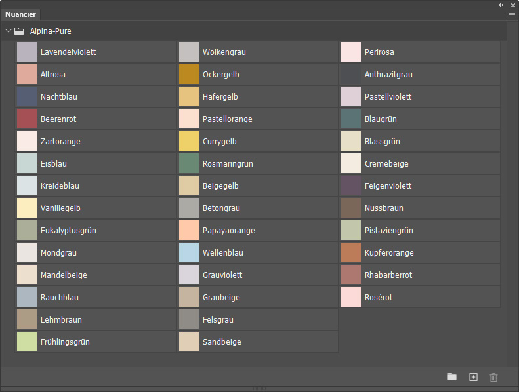Delete the swatch with trash icon
The width and height of the screenshot is (519, 392).
point(493,377)
